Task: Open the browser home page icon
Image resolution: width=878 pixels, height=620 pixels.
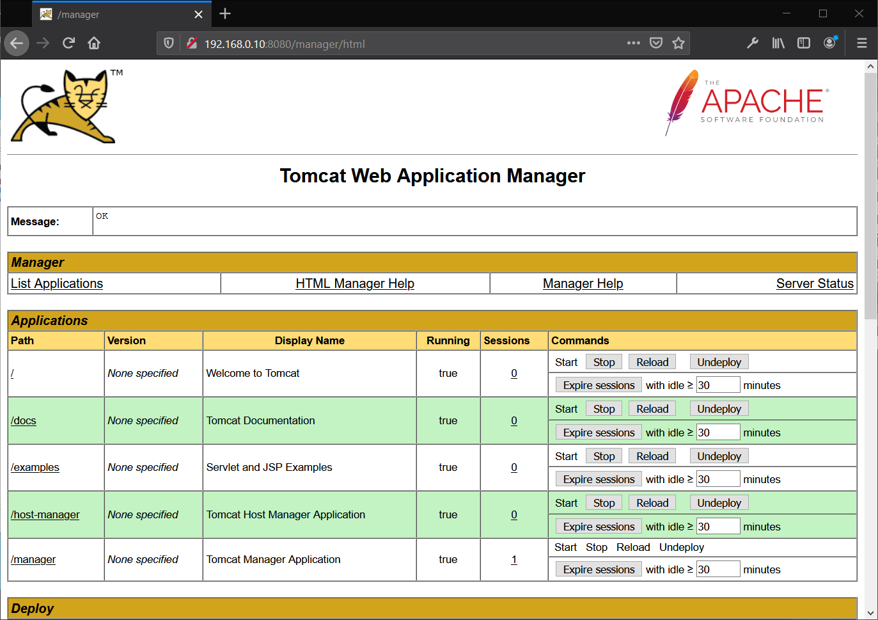Action: (94, 44)
